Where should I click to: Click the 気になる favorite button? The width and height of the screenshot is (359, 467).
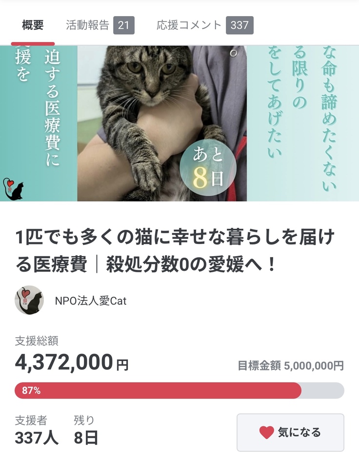[290, 432]
